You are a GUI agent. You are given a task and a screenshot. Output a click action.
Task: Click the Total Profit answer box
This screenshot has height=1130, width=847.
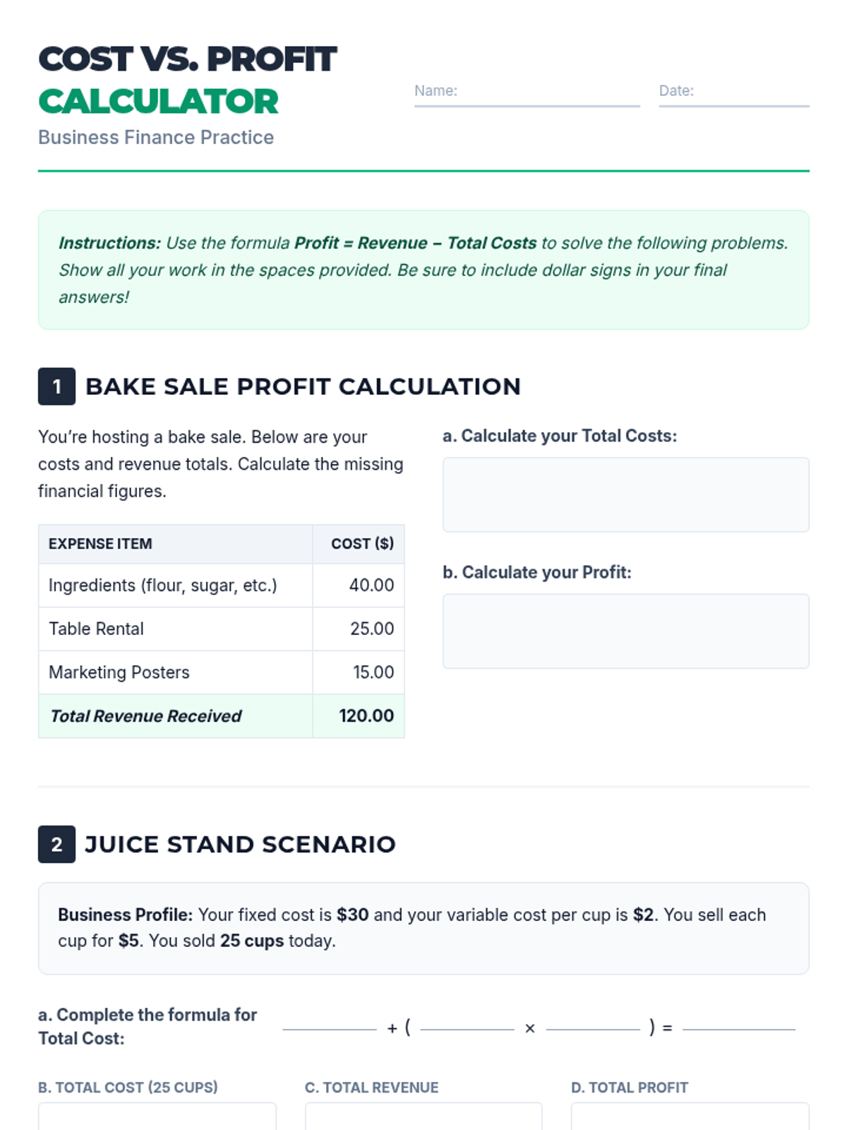(x=690, y=1117)
